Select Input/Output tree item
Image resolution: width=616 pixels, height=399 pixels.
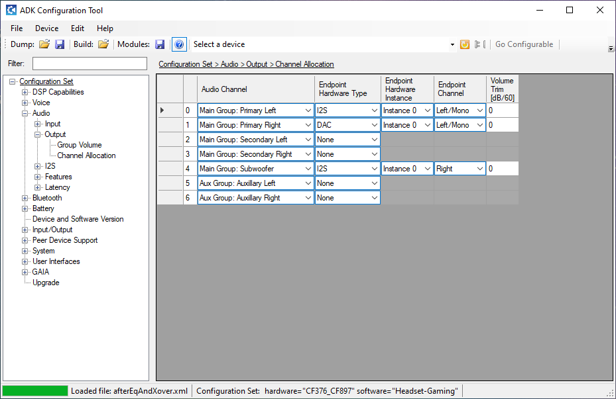pyautogui.click(x=52, y=230)
